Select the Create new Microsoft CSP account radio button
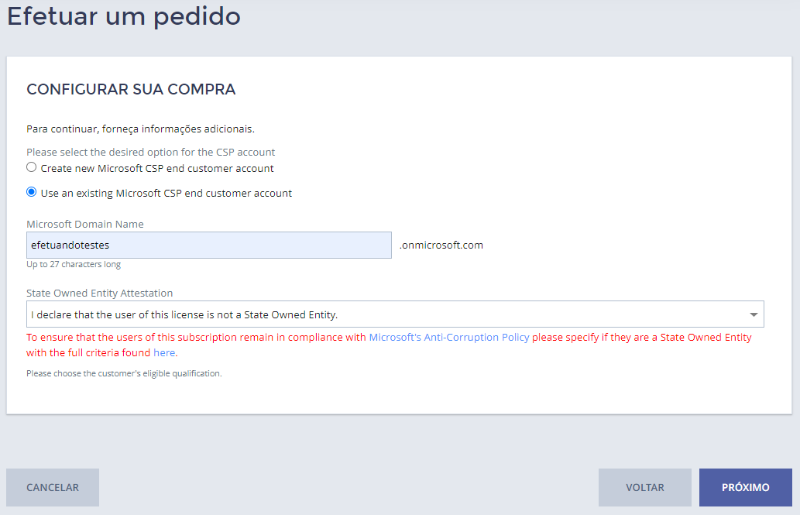The width and height of the screenshot is (800, 515). click(32, 167)
